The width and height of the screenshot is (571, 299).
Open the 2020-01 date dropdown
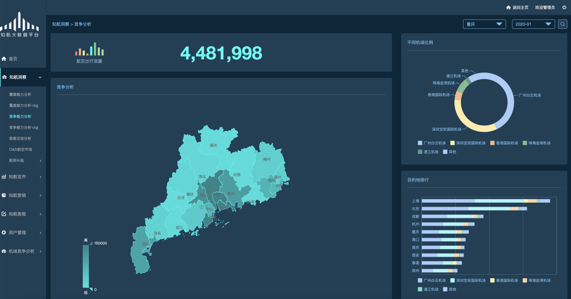[533, 24]
